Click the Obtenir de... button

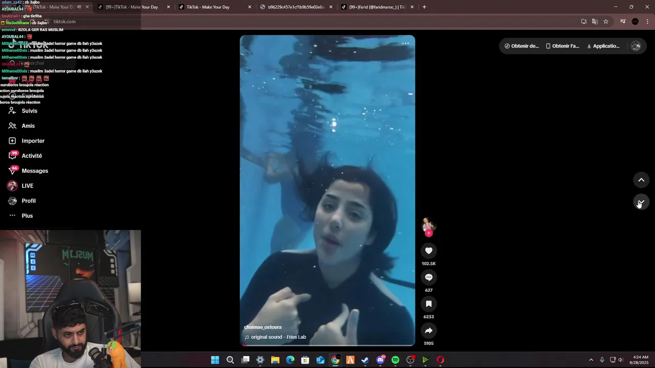coord(521,46)
